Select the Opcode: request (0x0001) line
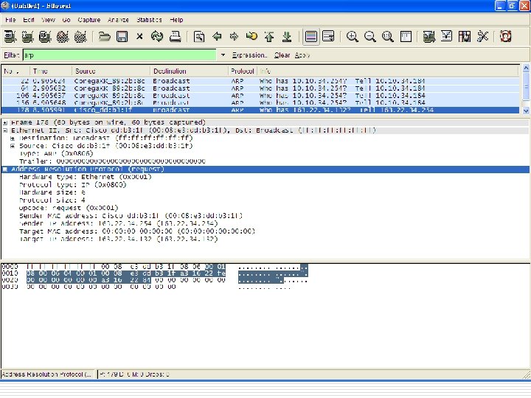This screenshot has height=398, width=531. tap(69, 208)
